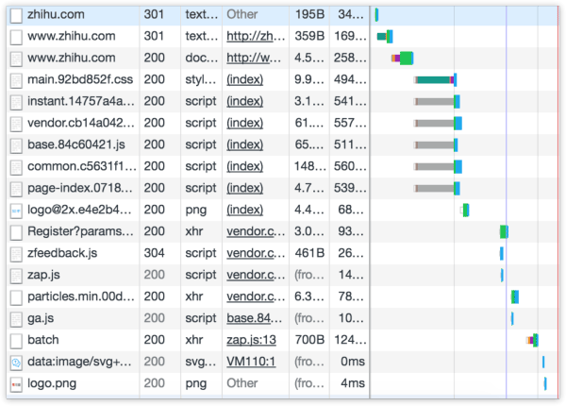
Task: Select the zfeedback.js request name
Action: (62, 253)
